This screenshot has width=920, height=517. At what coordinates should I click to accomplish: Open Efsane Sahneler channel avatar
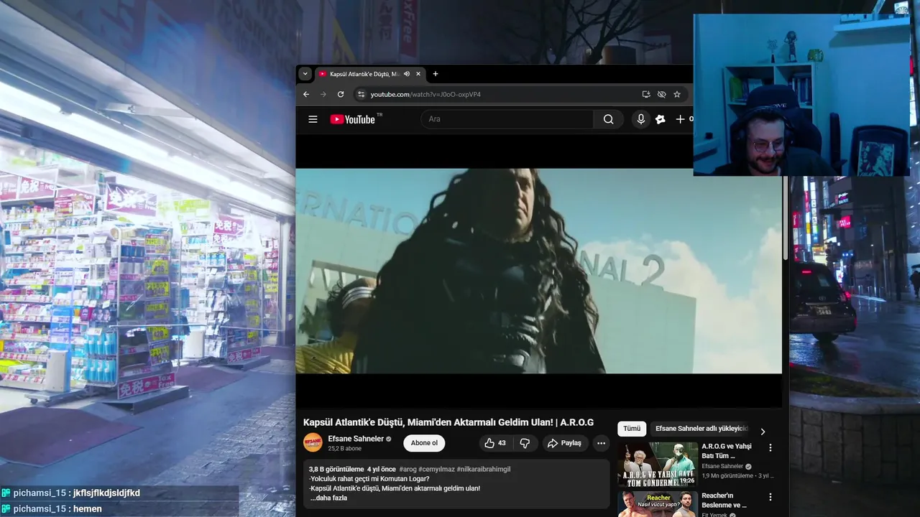coord(313,442)
